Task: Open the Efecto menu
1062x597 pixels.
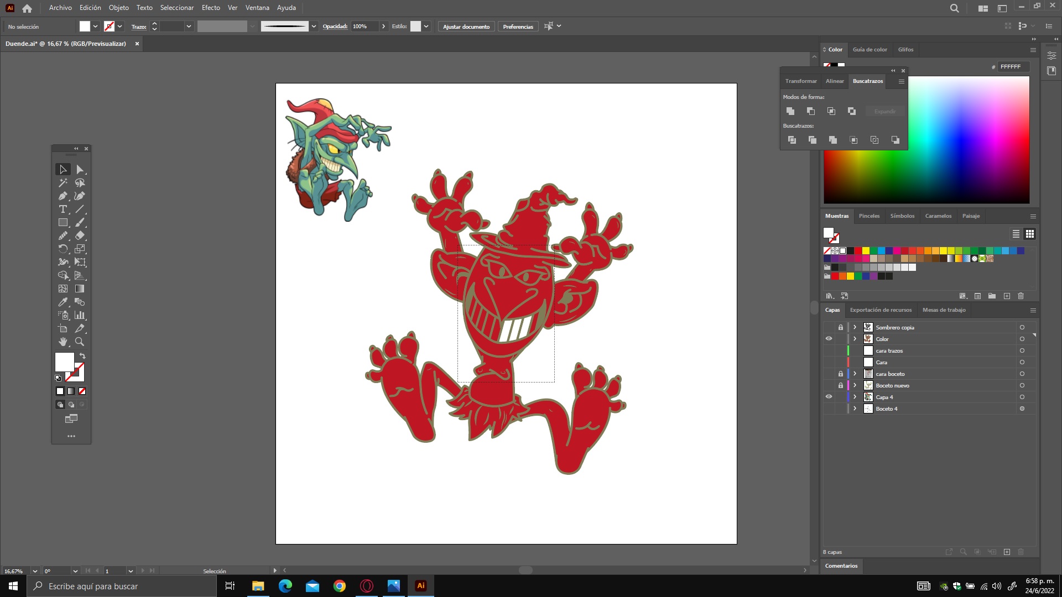Action: 211,8
